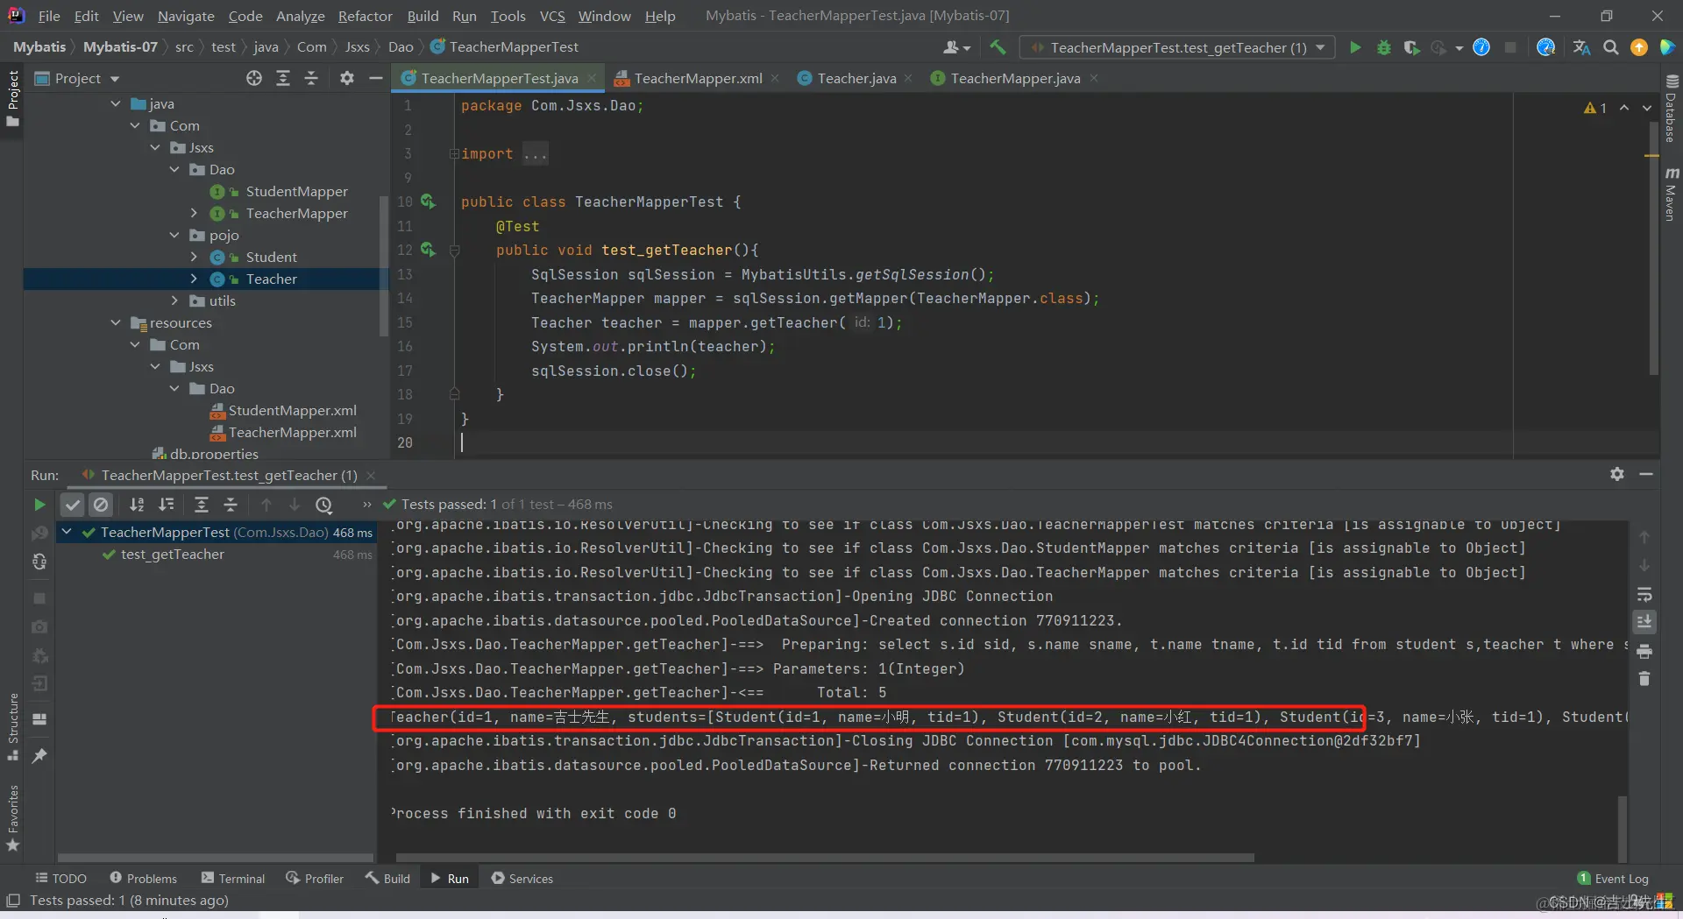Toggle show ignored tests button
Screen dimensions: 1683x919
(x=102, y=505)
